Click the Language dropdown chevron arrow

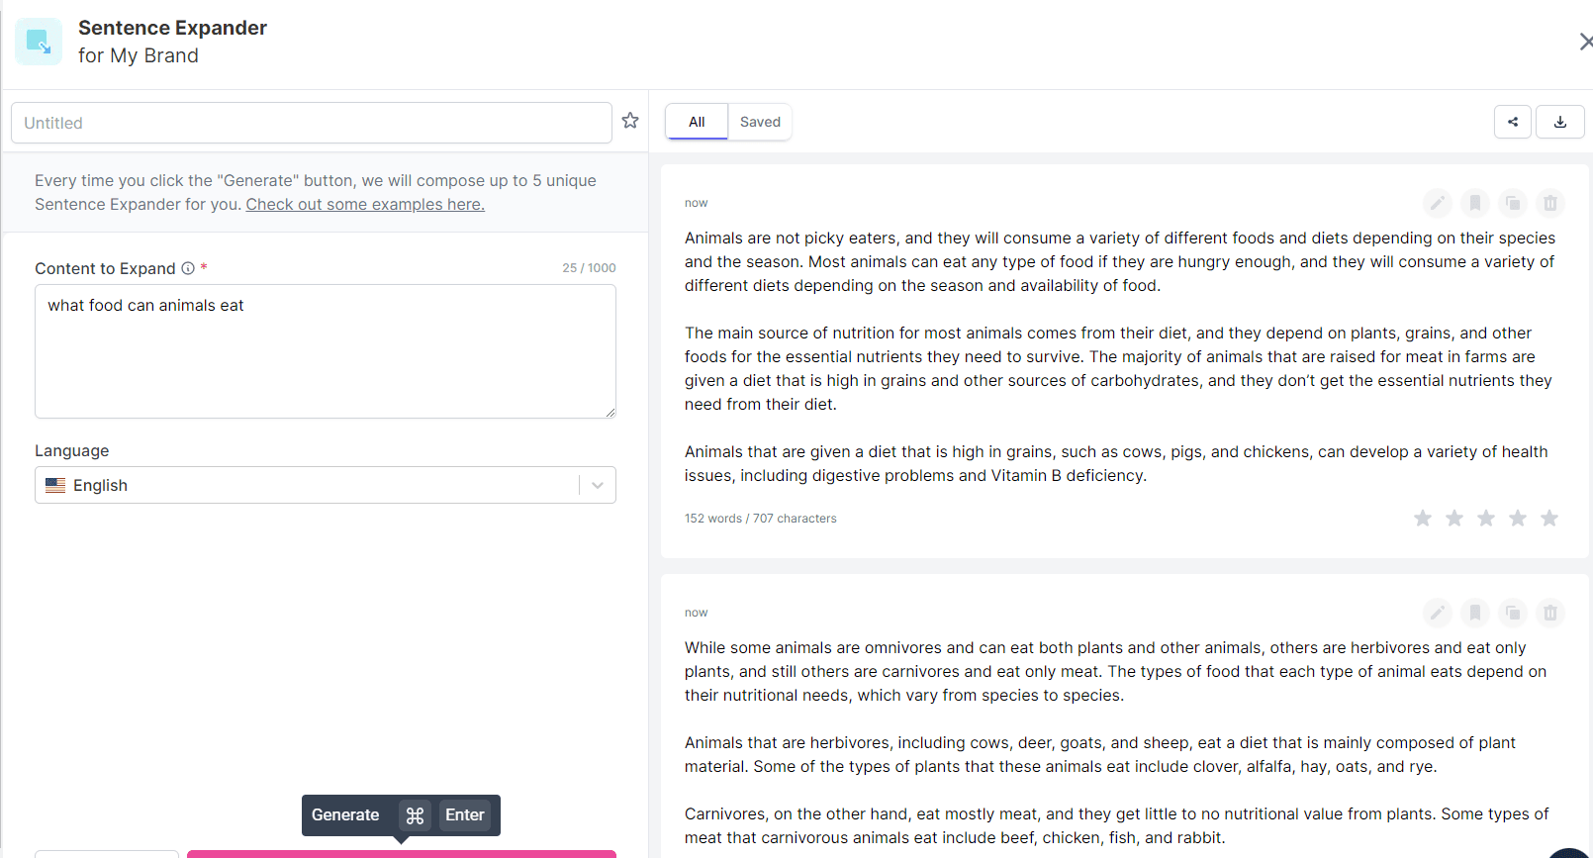click(598, 485)
